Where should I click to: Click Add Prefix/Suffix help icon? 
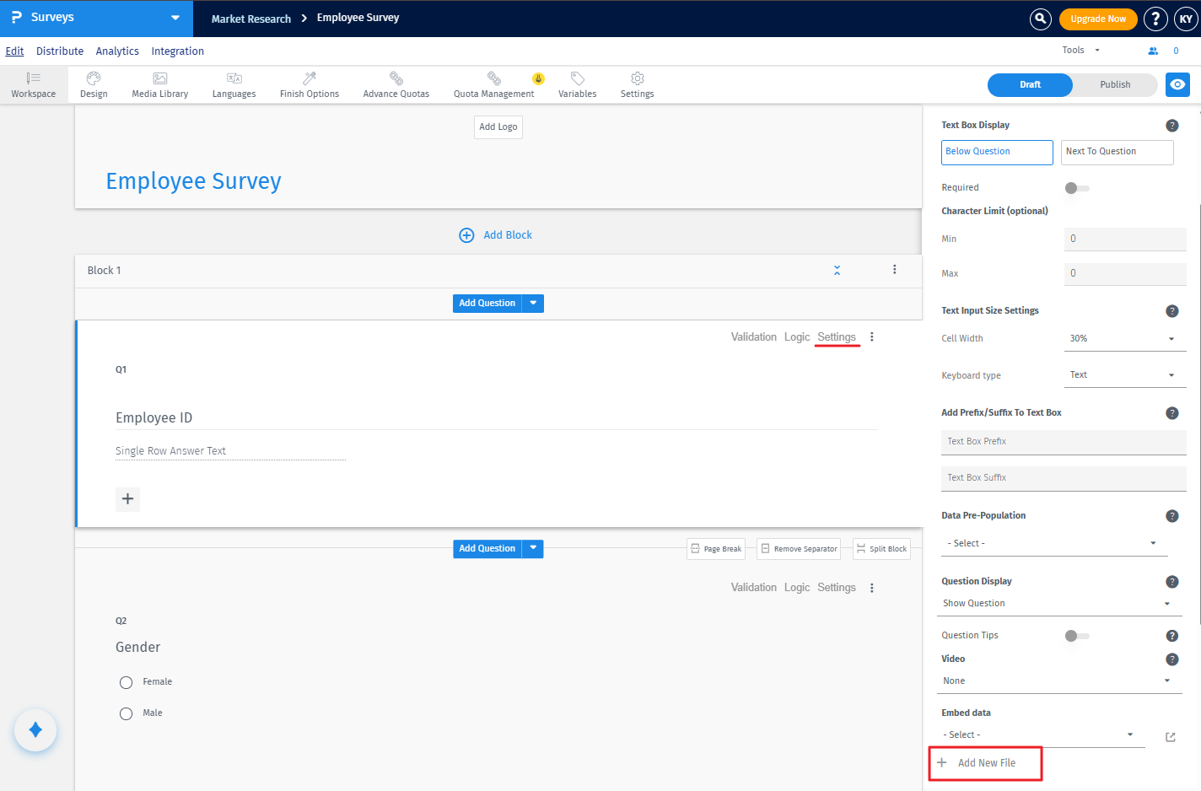click(1171, 413)
